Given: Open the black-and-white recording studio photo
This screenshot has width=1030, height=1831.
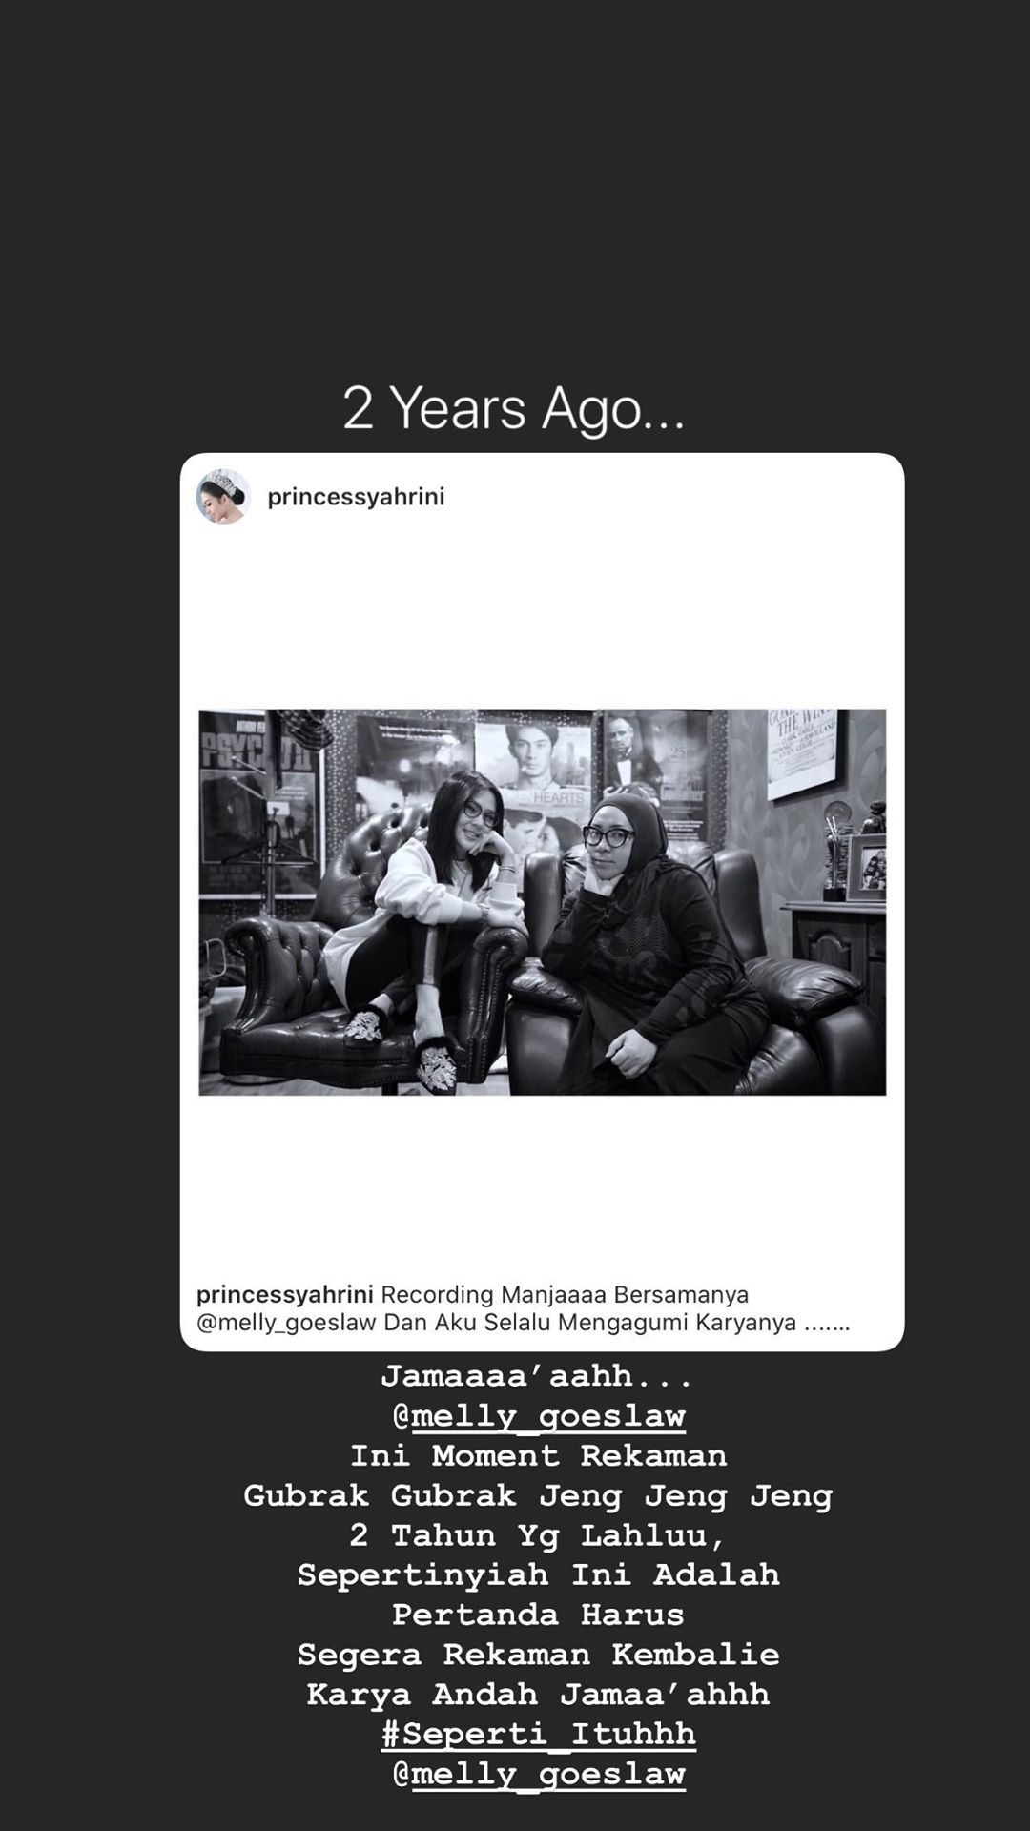Looking at the screenshot, I should click(x=542, y=901).
